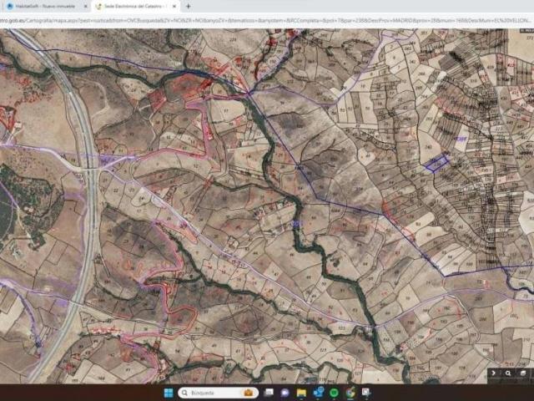Close the Sede Electrónica del Catastro tab
This screenshot has height=401, width=534.
pyautogui.click(x=176, y=6)
